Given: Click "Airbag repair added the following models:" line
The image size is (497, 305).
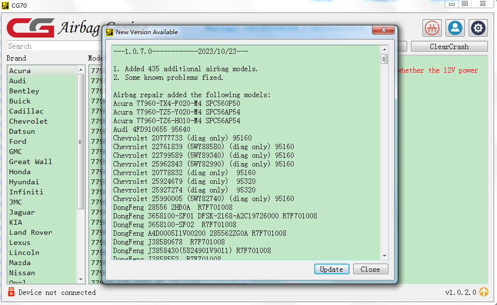Looking at the screenshot, I should coord(192,95).
